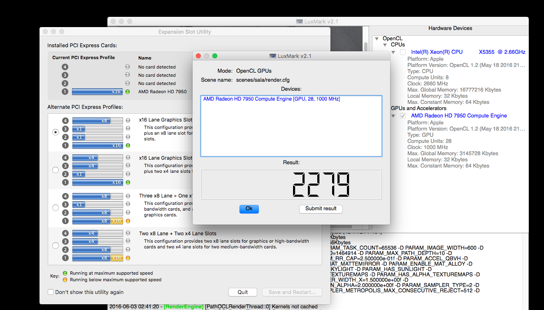Zoom the LuxMark dialog with green button
Viewport: 544px width, 310px height.
pos(215,56)
